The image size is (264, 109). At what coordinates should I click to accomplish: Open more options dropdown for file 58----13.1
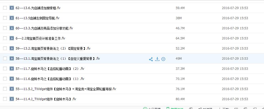163,59
